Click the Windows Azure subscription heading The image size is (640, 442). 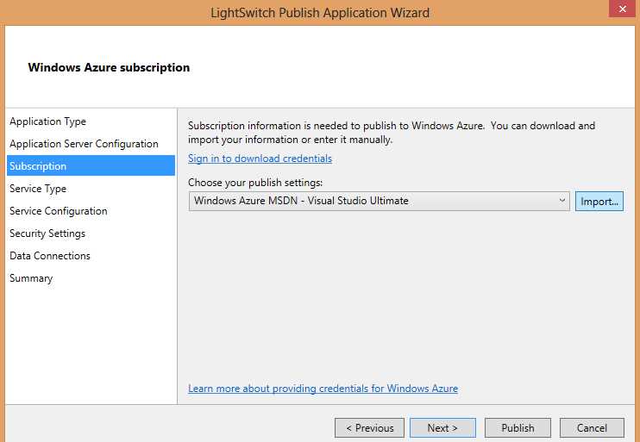(x=109, y=67)
